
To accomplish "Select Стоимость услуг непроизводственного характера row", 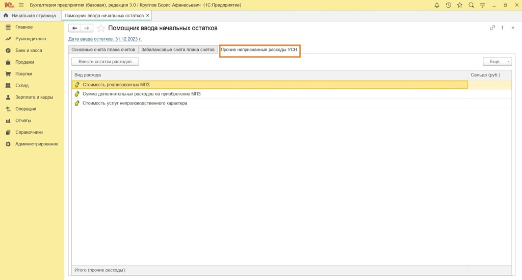I will pyautogui.click(x=135, y=103).
